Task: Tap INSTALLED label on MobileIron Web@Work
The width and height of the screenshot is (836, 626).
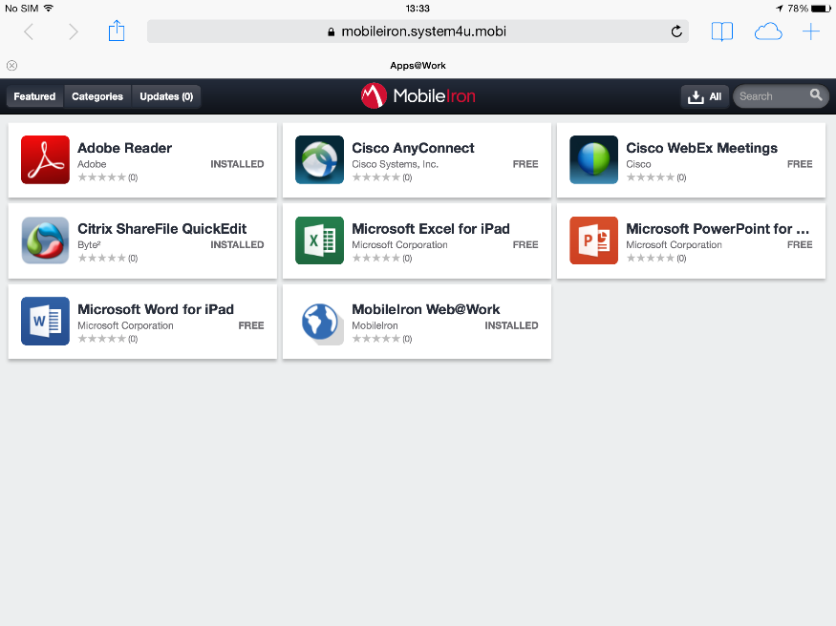Action: 511,325
